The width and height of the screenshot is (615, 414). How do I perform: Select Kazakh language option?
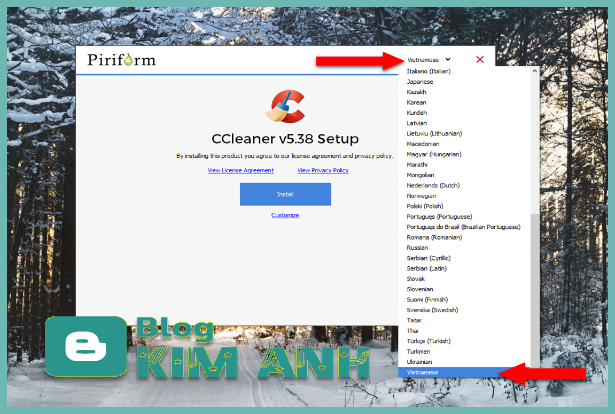click(x=464, y=92)
